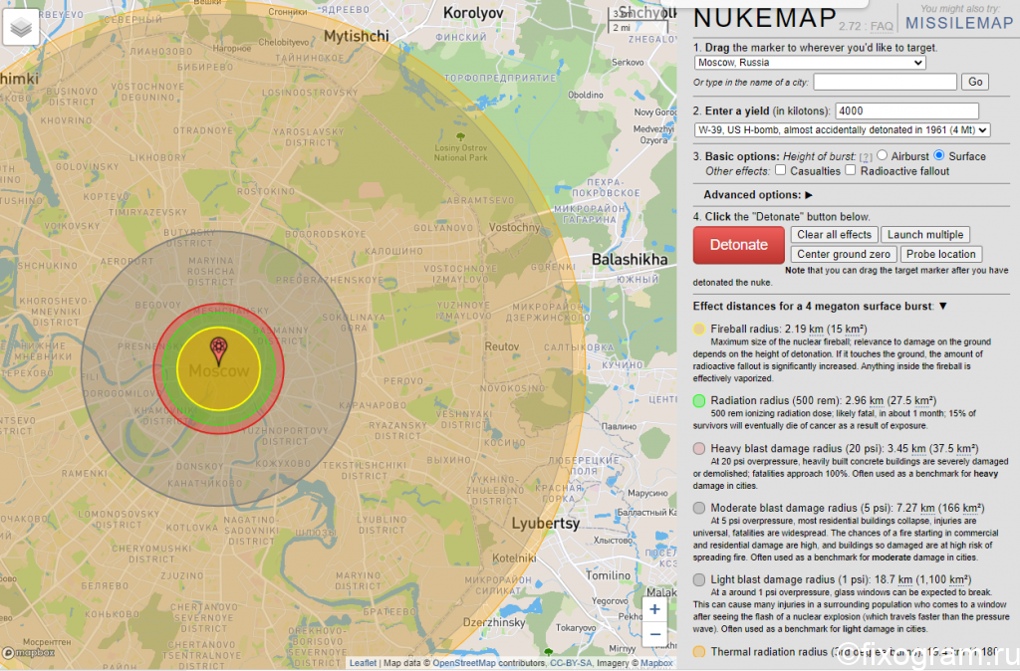Open the FAQ link in header
1020x671 pixels.
pos(882,27)
